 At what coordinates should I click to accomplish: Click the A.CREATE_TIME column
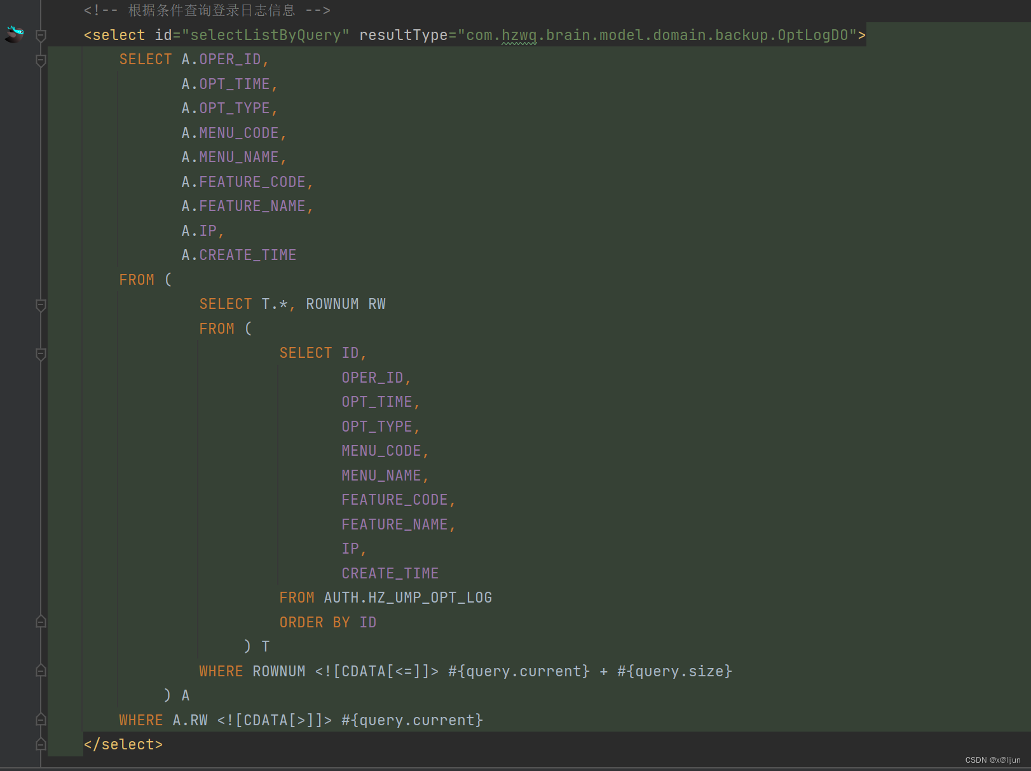point(239,255)
